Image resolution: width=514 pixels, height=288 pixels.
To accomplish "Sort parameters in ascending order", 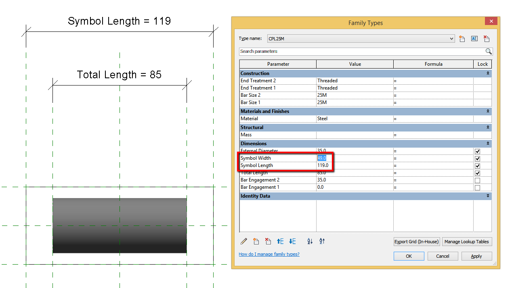I will 310,241.
